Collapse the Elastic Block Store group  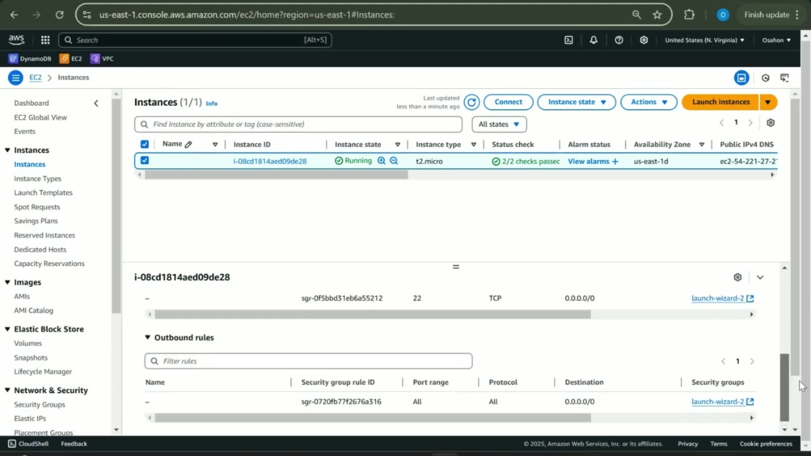coord(8,329)
